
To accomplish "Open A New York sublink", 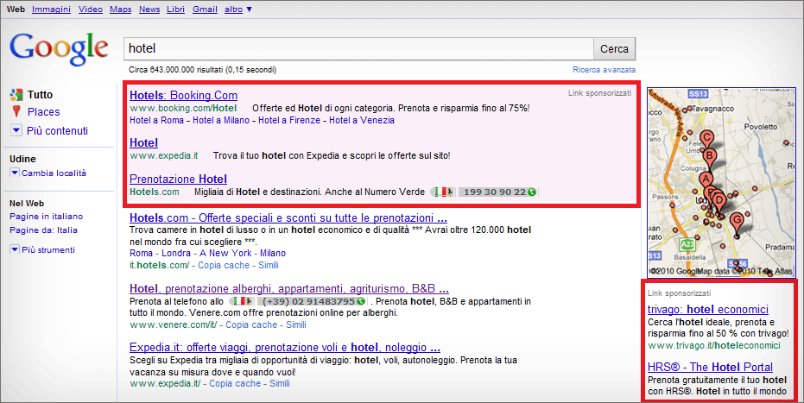I will [x=225, y=253].
